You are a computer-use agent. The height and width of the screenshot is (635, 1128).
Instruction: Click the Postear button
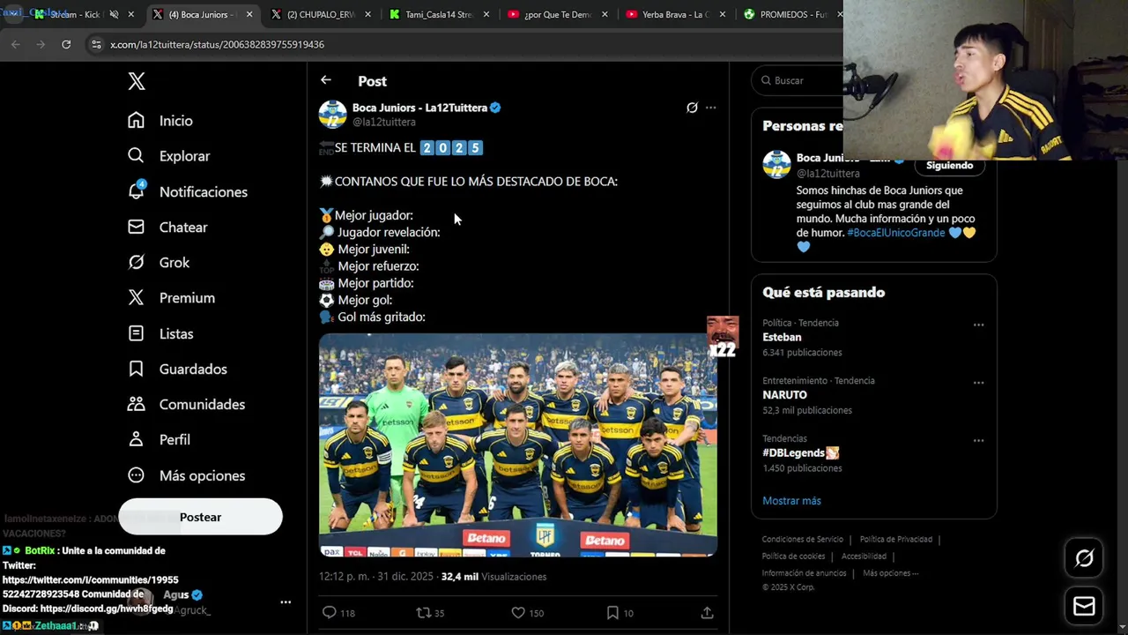[201, 517]
